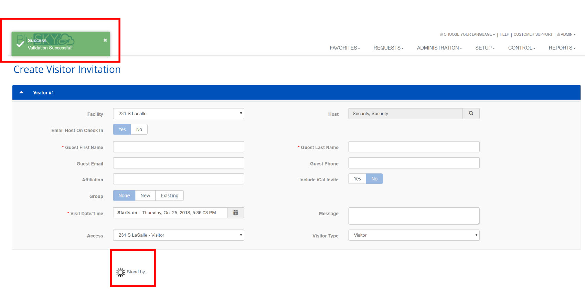
Task: Open the Facility dropdown
Action: pyautogui.click(x=178, y=114)
